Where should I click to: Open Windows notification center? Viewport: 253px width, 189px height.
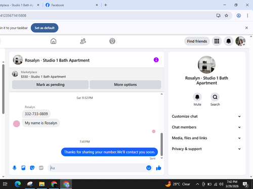click(x=245, y=184)
